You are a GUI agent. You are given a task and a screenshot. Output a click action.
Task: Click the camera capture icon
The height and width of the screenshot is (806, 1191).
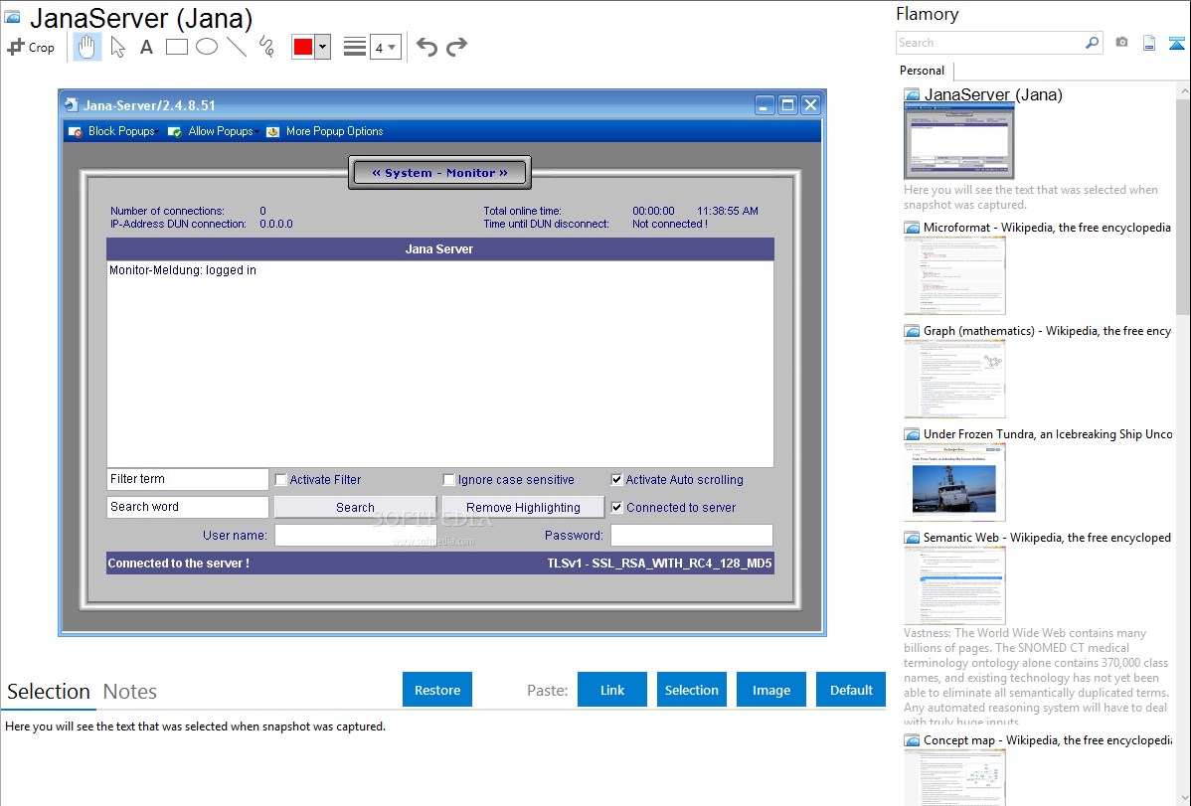(1121, 43)
